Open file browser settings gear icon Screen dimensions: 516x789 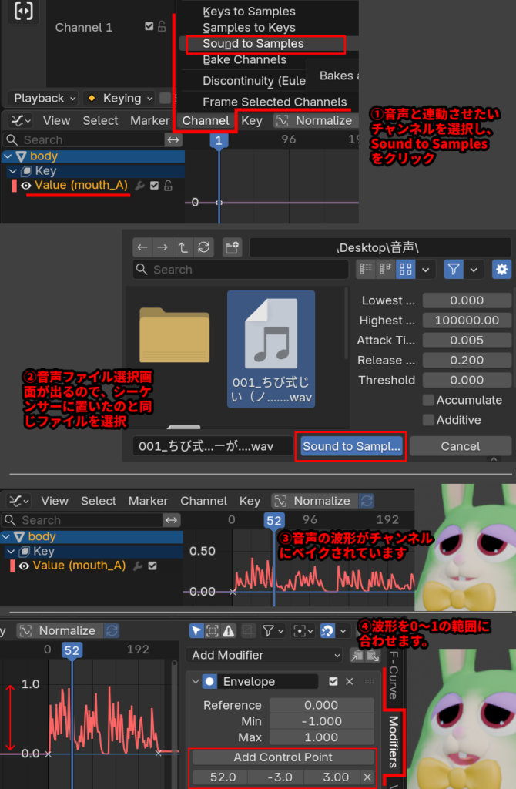point(502,269)
